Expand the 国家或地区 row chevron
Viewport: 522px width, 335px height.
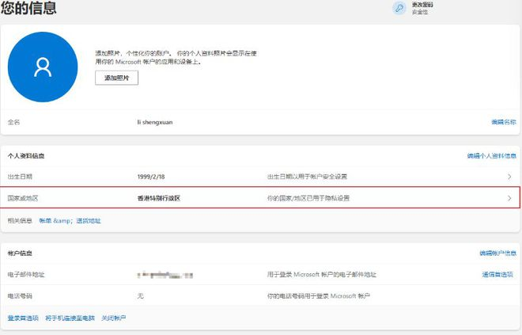[x=509, y=198]
